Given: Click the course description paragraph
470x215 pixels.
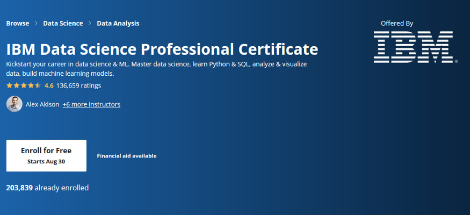Looking at the screenshot, I should click(x=156, y=69).
